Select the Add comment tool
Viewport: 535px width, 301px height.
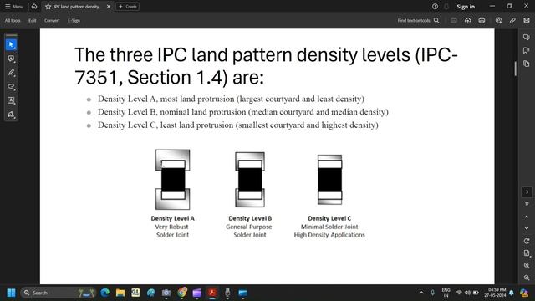click(x=11, y=59)
